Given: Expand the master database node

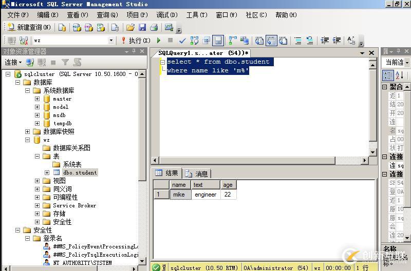Looking at the screenshot, I should click(37, 99).
